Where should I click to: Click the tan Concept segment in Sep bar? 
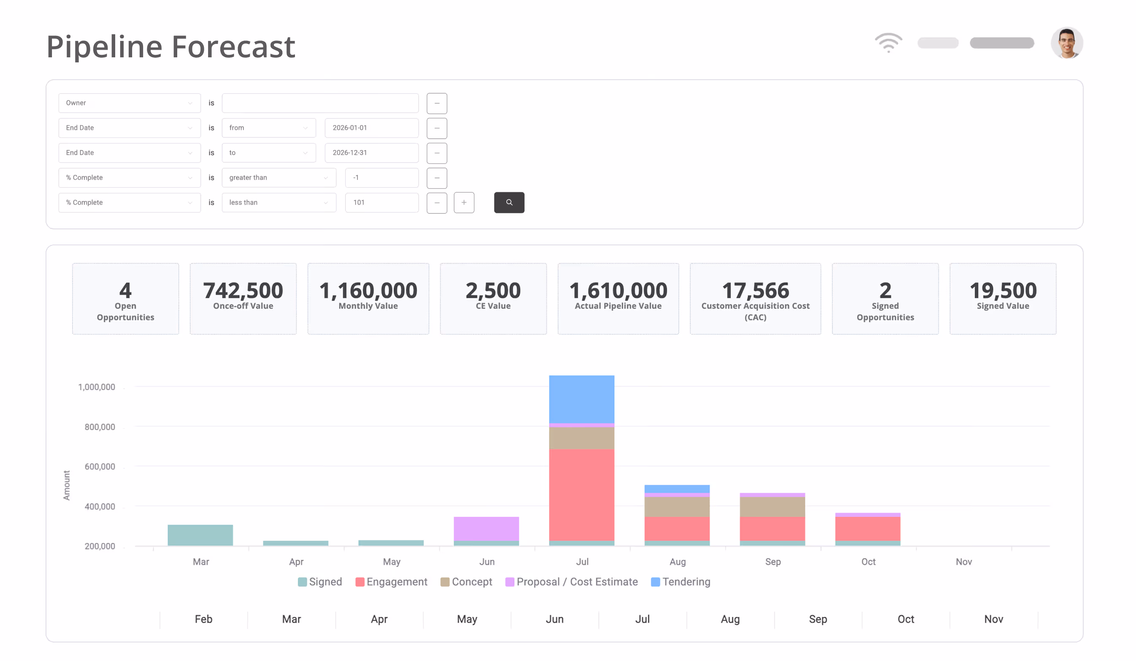[772, 507]
